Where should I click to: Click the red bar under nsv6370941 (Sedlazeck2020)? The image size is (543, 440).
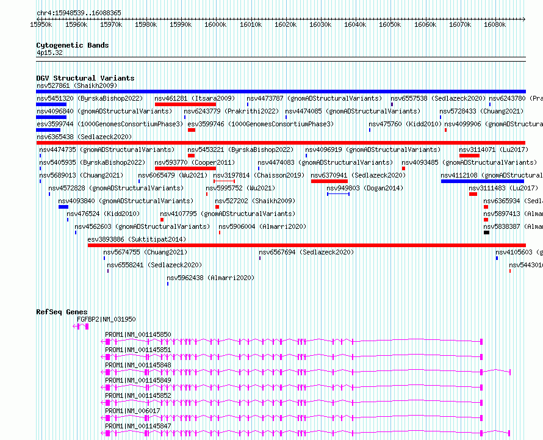tap(329, 181)
